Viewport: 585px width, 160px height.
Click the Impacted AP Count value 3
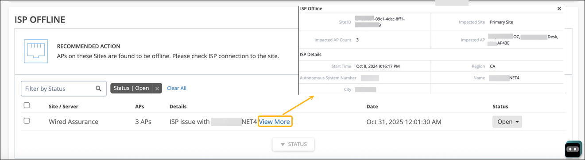[357, 40]
